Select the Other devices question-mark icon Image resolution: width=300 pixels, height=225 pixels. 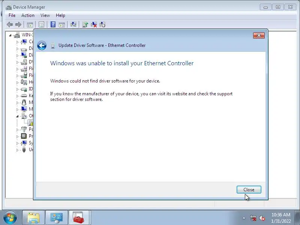coord(24,116)
